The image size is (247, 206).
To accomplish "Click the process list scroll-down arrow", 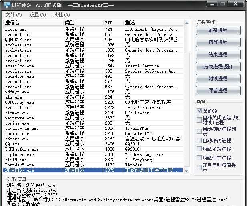I will [187, 171].
